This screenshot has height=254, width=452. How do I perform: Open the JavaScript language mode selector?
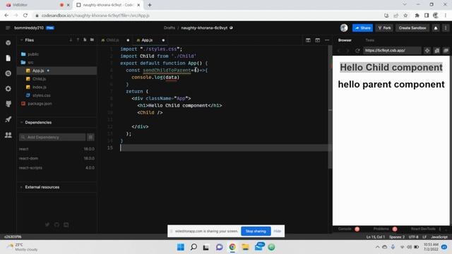(439, 237)
